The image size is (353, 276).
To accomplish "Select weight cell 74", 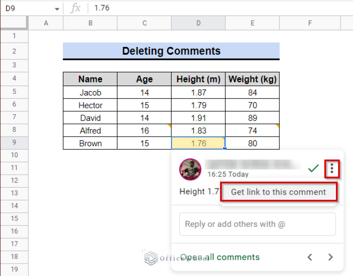I will [x=252, y=131].
